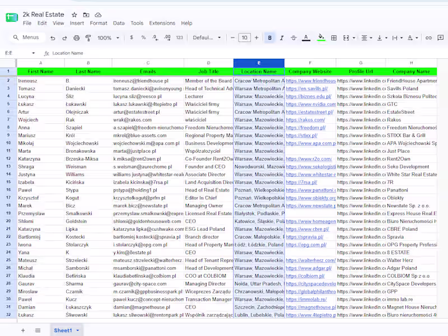Click the move to folder icon
Viewport: 448px width, 336px height.
pos(86,15)
